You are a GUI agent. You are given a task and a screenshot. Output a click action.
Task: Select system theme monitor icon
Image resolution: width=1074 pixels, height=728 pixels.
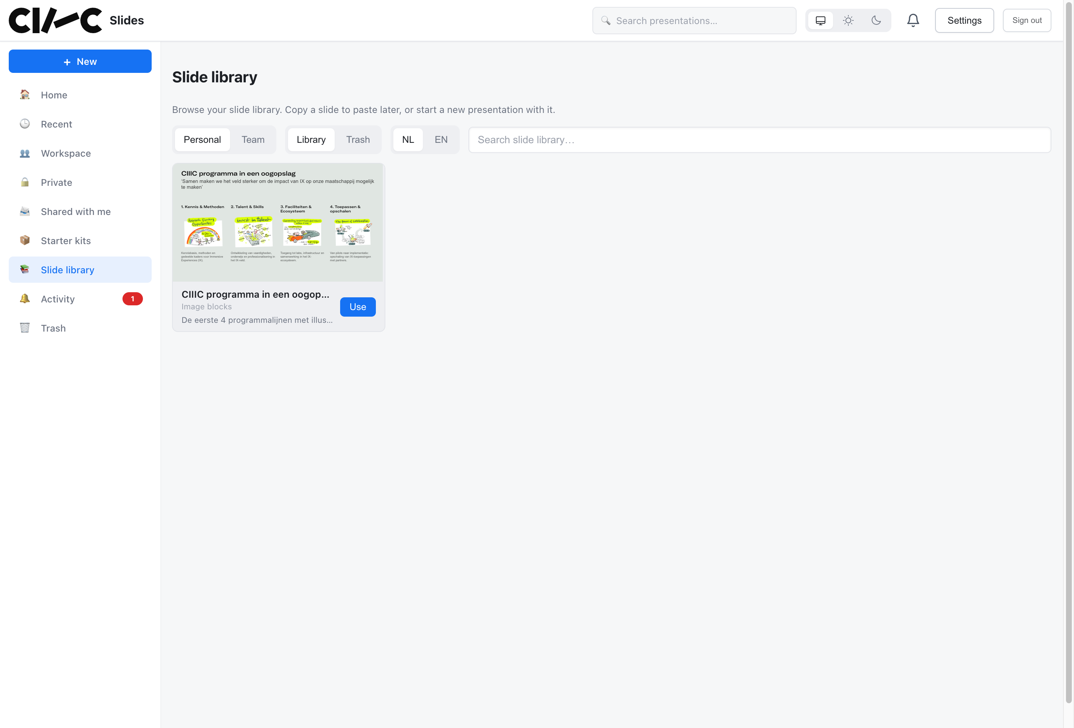coord(820,20)
